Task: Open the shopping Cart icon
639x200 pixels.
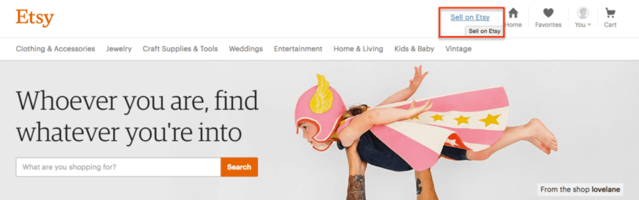Action: 610,13
